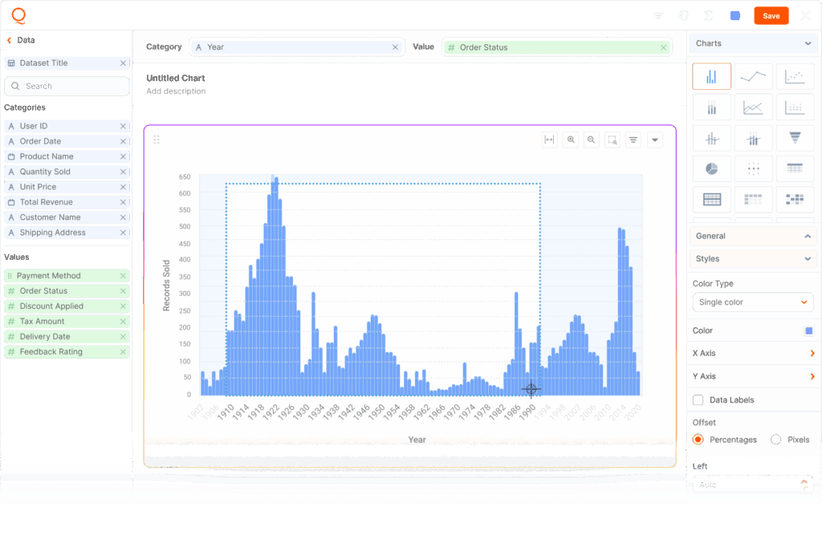Click the zoom in magnifier on chart
The height and width of the screenshot is (547, 822).
coord(571,140)
